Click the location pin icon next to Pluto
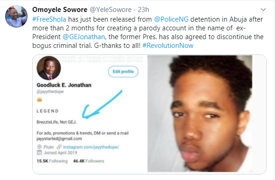The height and width of the screenshot is (180, 275). [39, 147]
